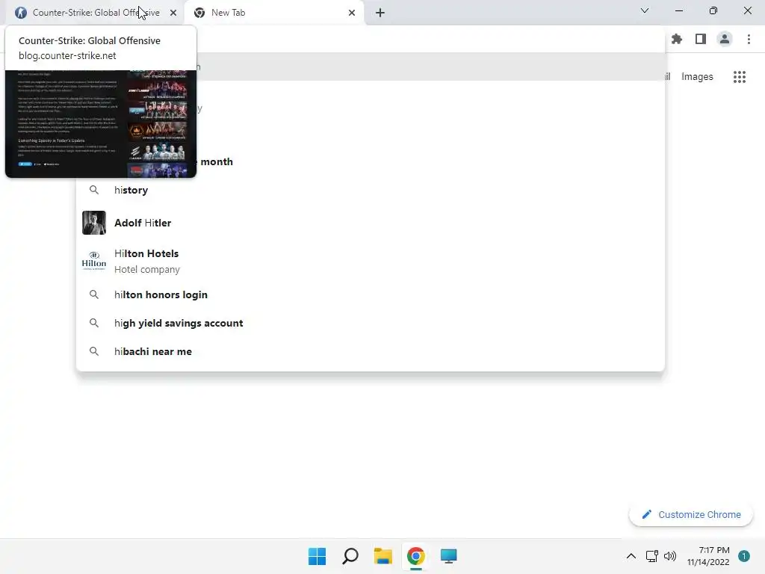Image resolution: width=765 pixels, height=574 pixels.
Task: Open File Explorer from the taskbar
Action: pos(383,556)
